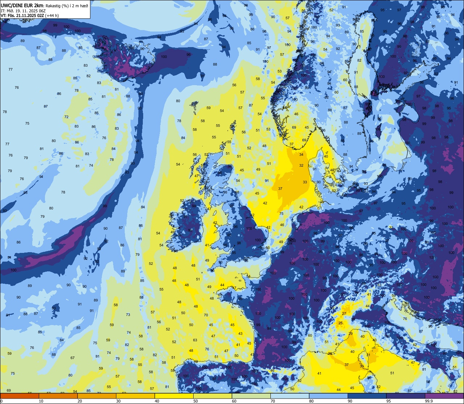Click the purple legend swatch above 99.9
Viewport: 464px width, 404px height.
(x=444, y=396)
